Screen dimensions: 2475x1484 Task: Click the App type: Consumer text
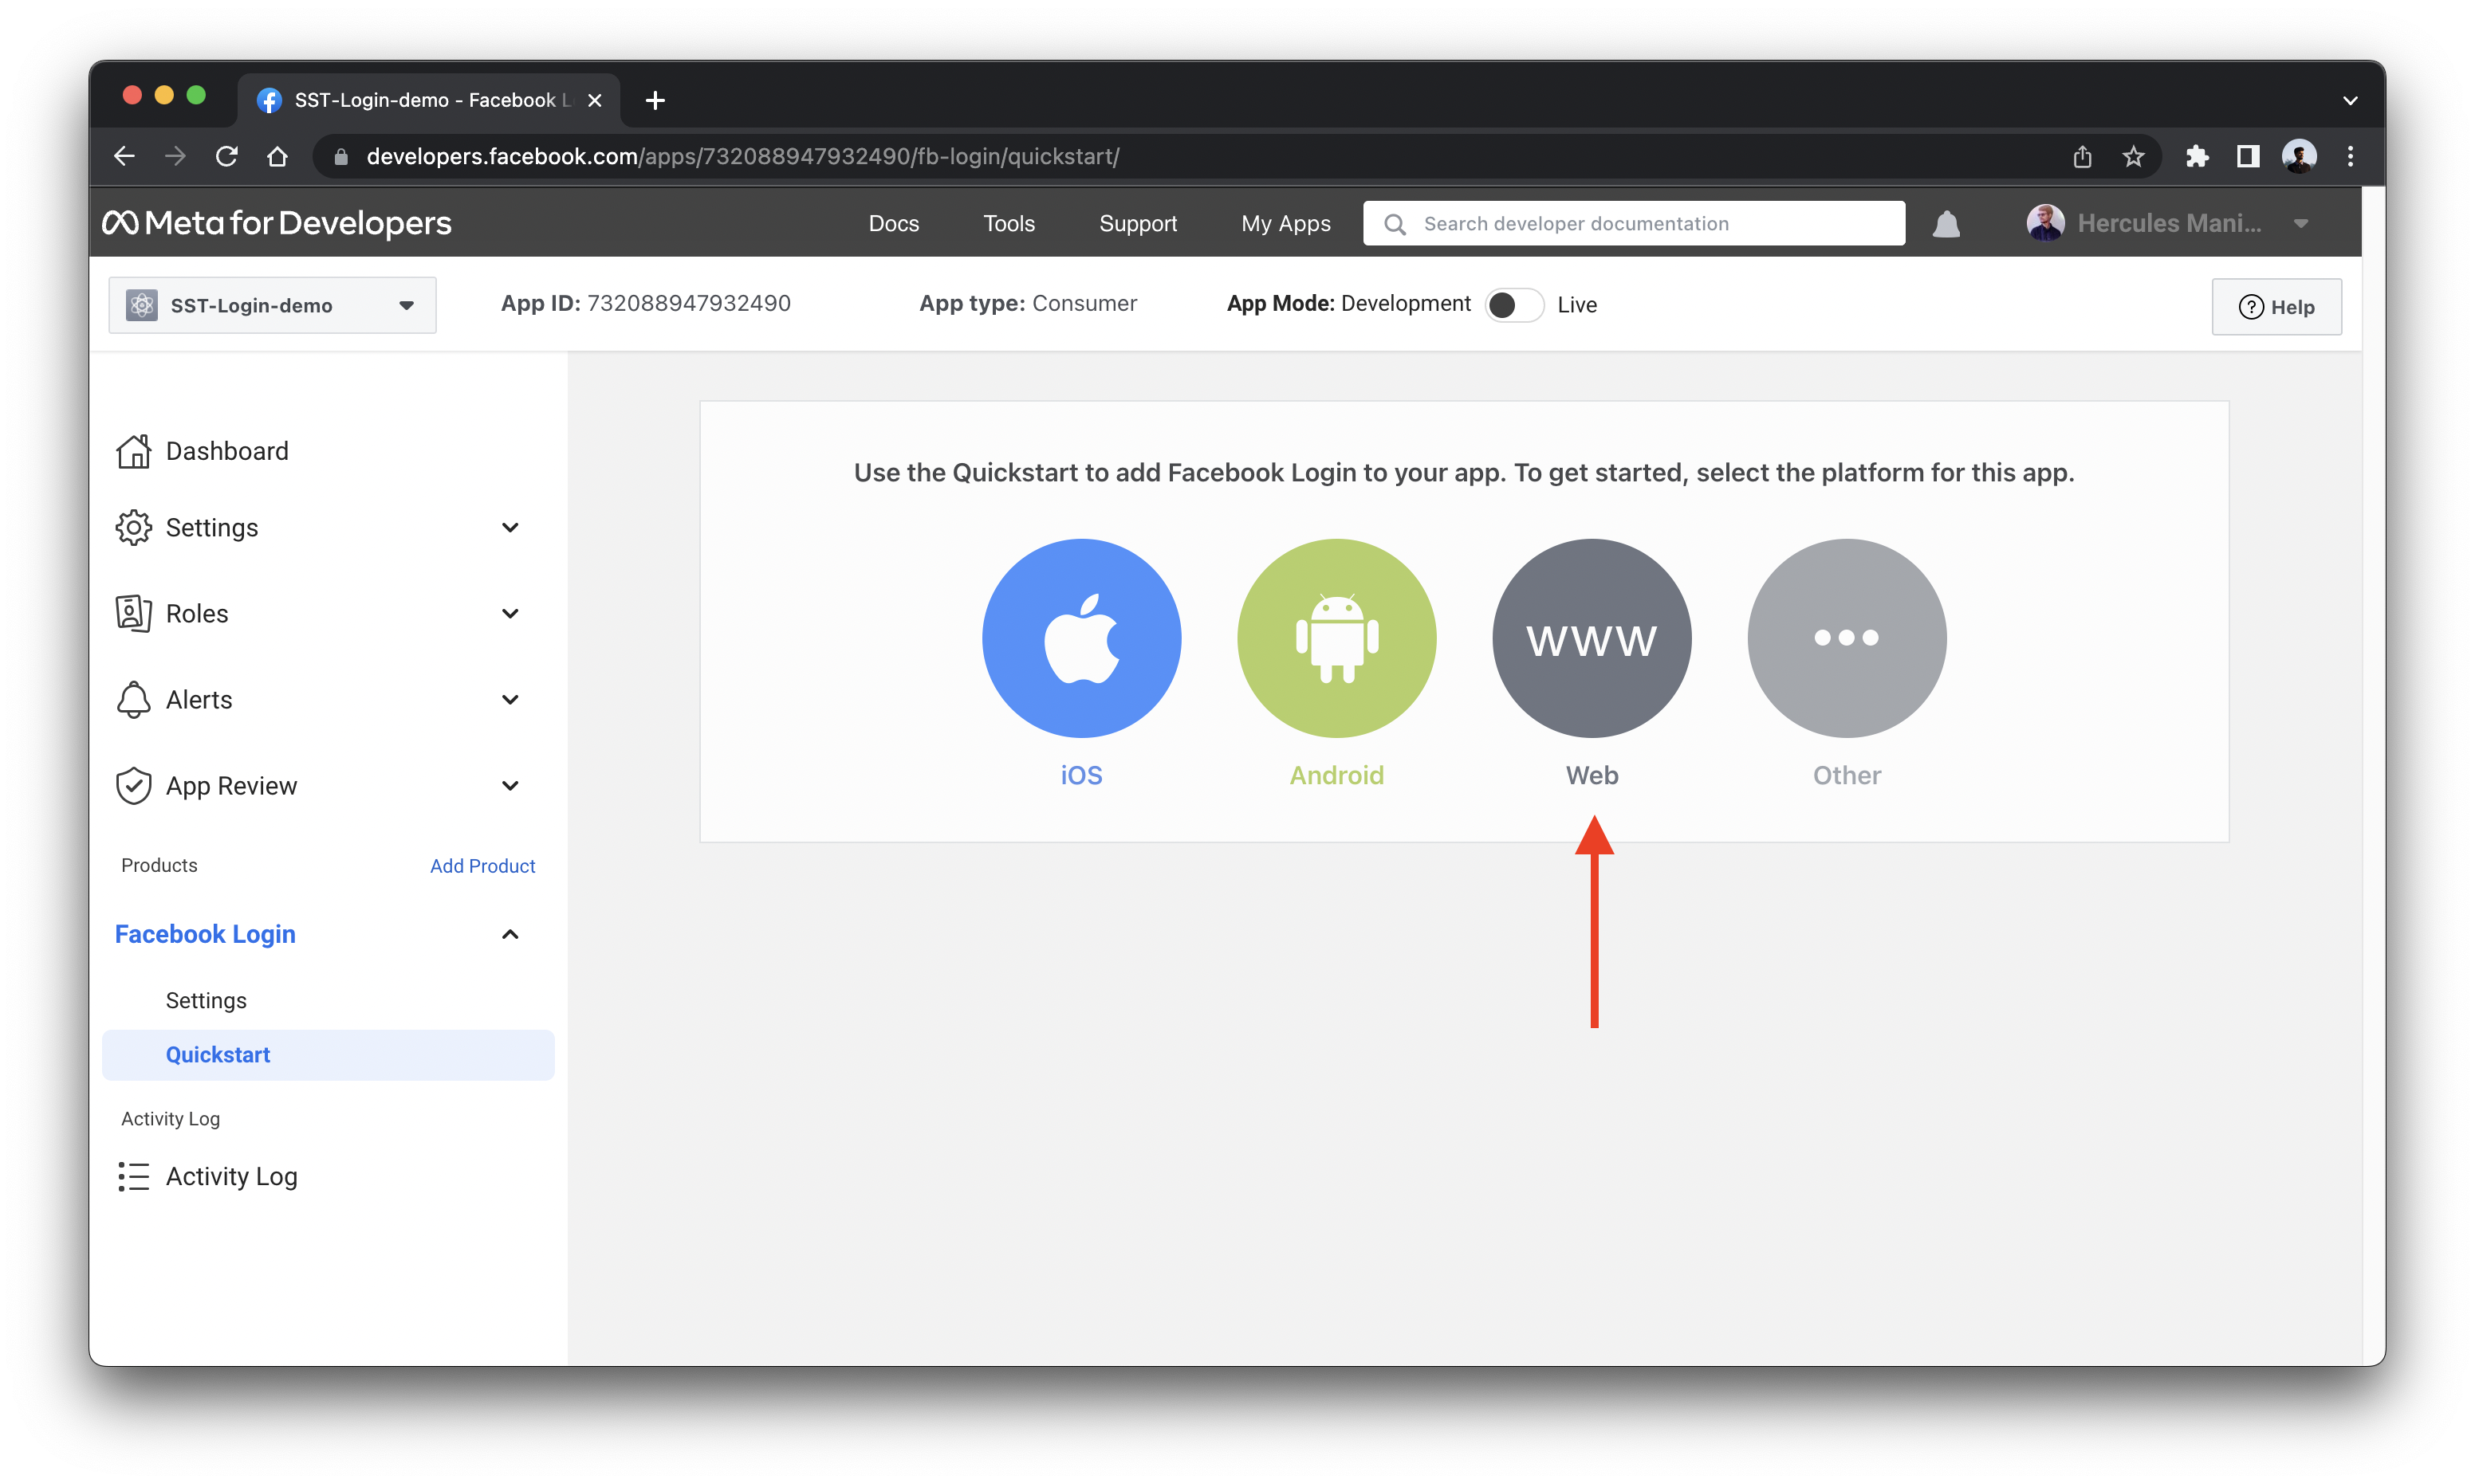pos(1028,303)
